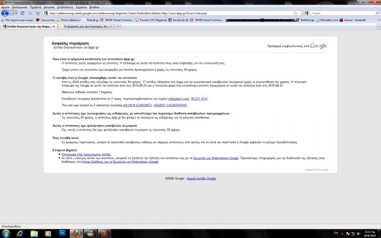Go to the Home page icon
381x238 pixels.
tap(38, 13)
